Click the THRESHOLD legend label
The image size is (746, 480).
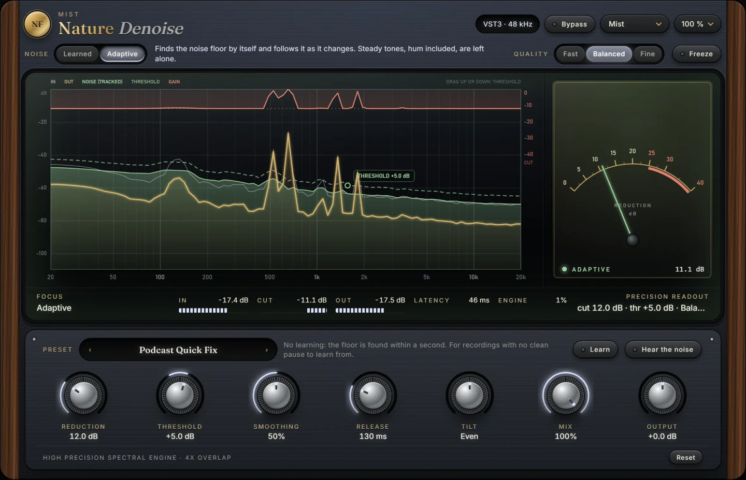(146, 82)
